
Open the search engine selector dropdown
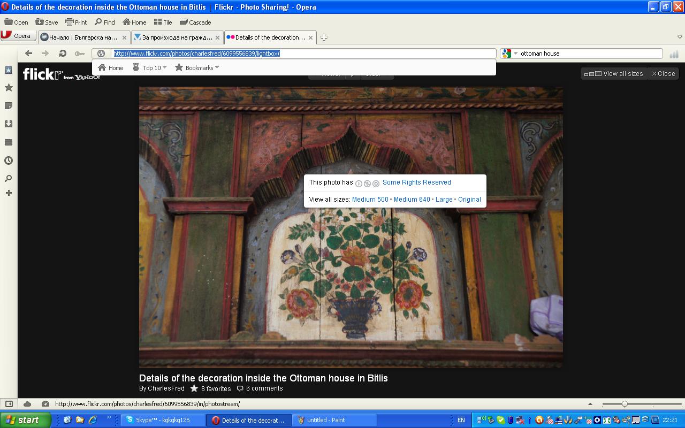click(510, 53)
